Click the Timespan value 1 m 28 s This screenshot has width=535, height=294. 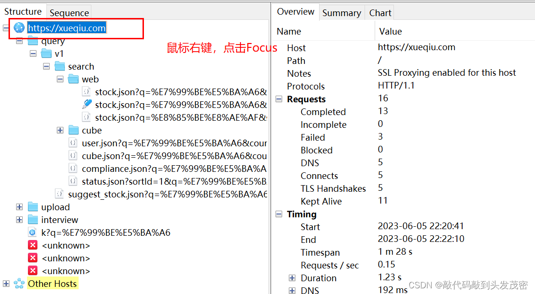395,252
